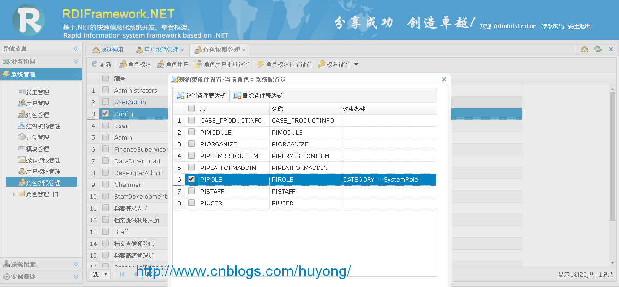Toggle select-all checkbox in role grid header
Image resolution: width=619 pixels, height=287 pixels.
coord(105,78)
